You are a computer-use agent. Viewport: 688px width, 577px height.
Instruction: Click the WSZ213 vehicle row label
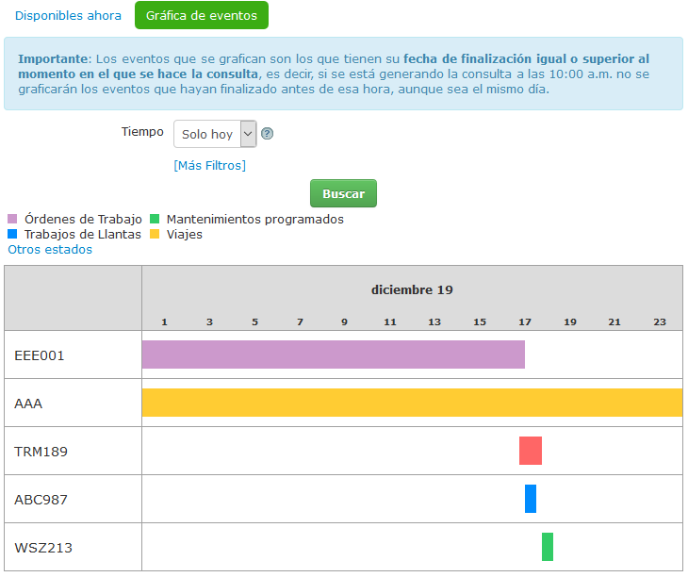pyautogui.click(x=43, y=548)
